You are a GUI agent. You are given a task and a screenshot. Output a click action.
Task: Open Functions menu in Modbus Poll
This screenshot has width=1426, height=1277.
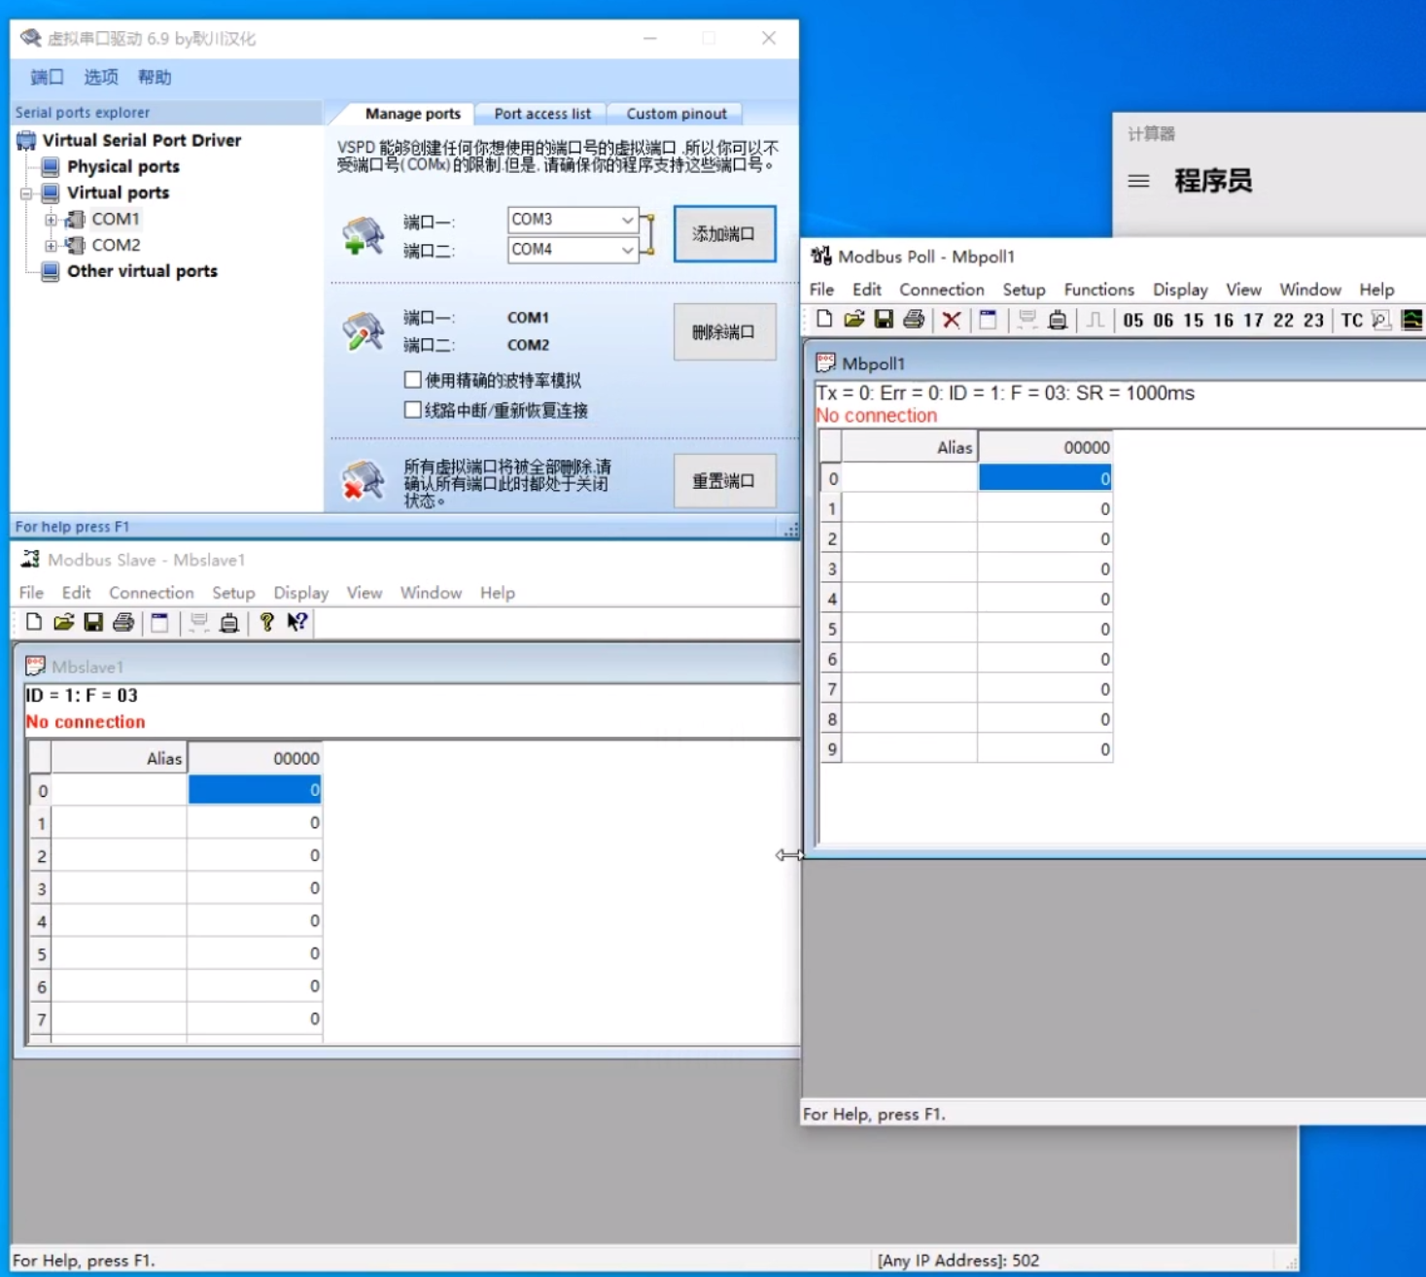tap(1099, 290)
